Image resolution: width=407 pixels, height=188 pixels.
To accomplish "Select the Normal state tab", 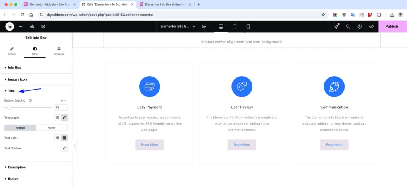I will tap(20, 128).
